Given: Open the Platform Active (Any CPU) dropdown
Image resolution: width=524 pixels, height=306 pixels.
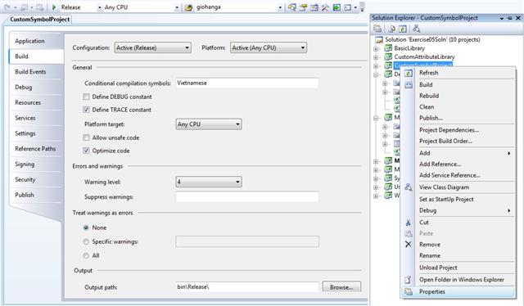Looking at the screenshot, I should tap(269, 47).
